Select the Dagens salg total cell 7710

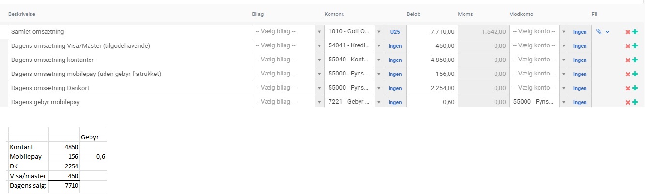64,185
